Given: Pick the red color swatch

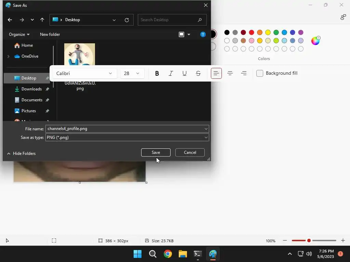Looking at the screenshot, I should tap(252, 32).
